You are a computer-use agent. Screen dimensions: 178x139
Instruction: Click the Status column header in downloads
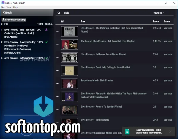(49, 24)
